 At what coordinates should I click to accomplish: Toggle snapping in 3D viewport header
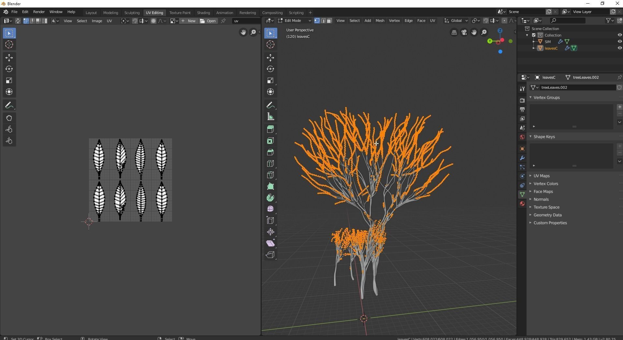[485, 21]
